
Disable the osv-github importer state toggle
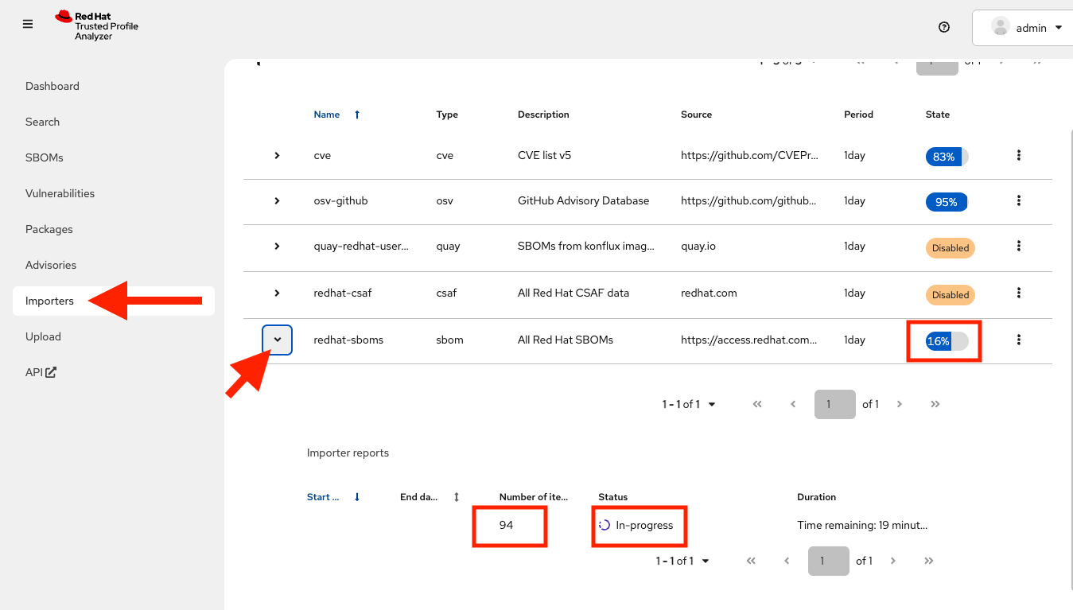[x=946, y=202]
